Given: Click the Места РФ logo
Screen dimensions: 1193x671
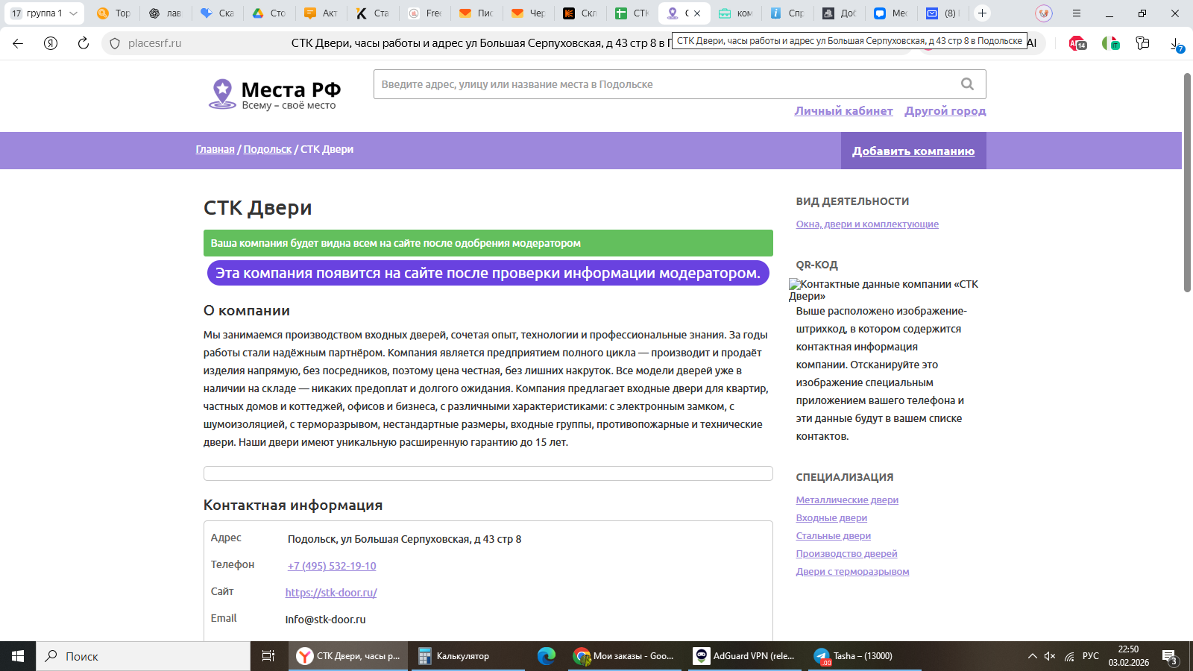Looking at the screenshot, I should [x=274, y=95].
